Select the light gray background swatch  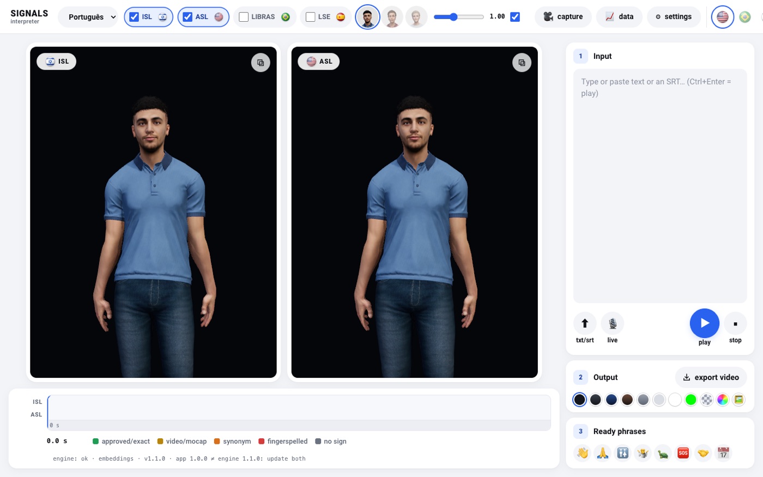659,400
